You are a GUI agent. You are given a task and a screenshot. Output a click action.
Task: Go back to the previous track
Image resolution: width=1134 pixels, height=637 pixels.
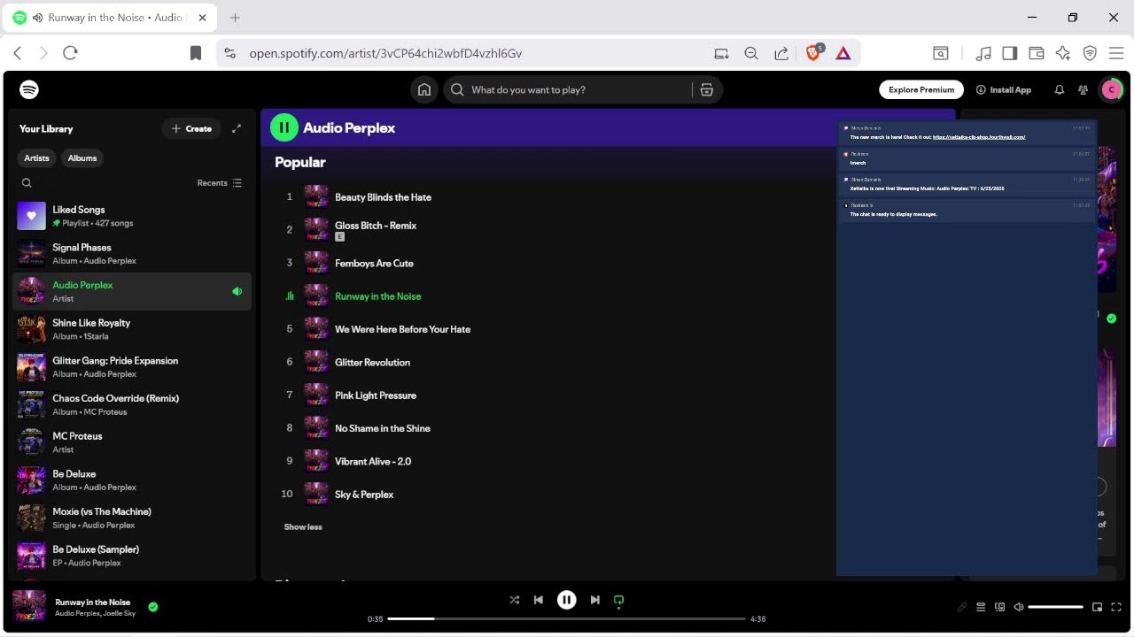[538, 600]
